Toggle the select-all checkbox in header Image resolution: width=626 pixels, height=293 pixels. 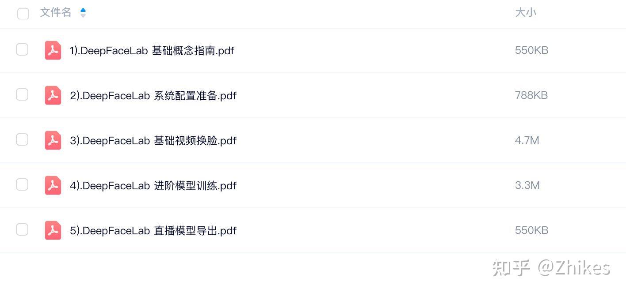(x=23, y=14)
